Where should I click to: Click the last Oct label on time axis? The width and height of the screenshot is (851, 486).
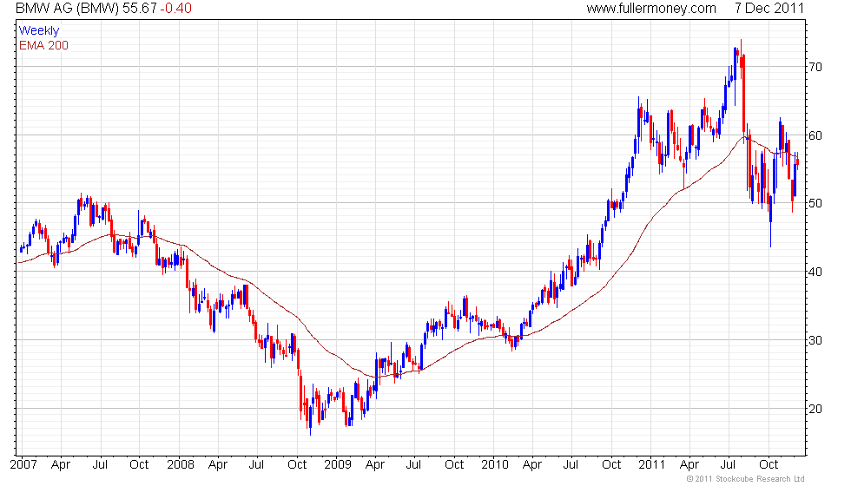tap(769, 464)
